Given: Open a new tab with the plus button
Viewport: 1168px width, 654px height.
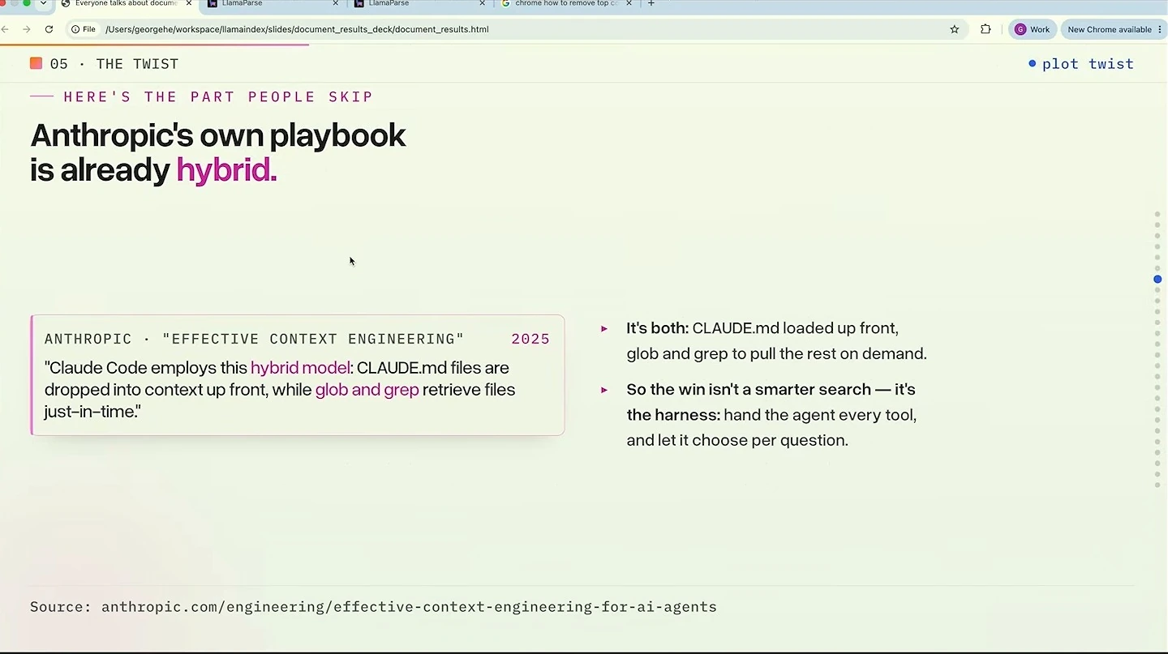Looking at the screenshot, I should tap(651, 3).
